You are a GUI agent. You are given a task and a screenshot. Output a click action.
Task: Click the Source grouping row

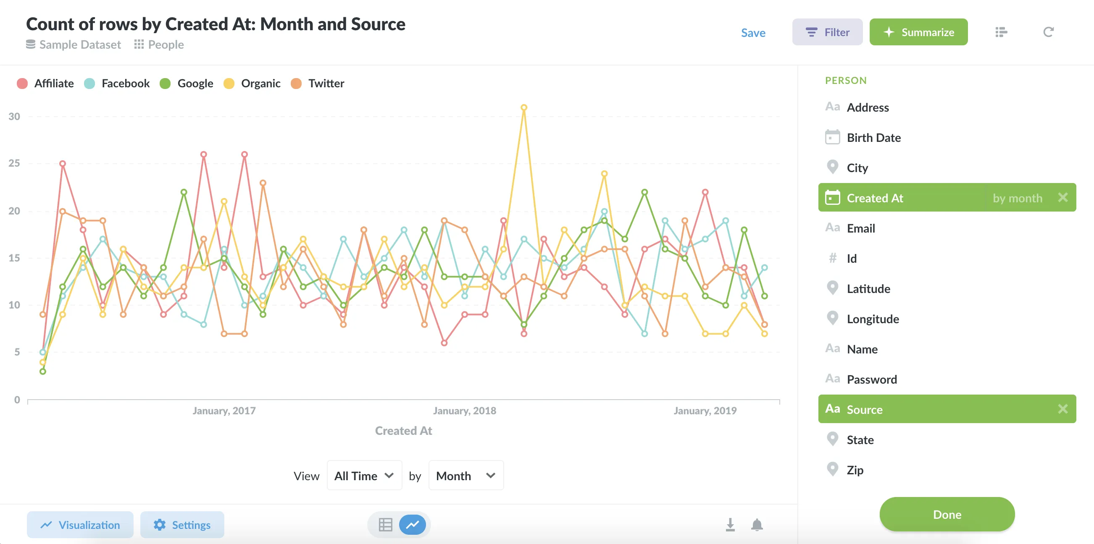pos(947,409)
